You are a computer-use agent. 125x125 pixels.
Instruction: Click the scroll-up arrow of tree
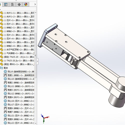click(36, 12)
